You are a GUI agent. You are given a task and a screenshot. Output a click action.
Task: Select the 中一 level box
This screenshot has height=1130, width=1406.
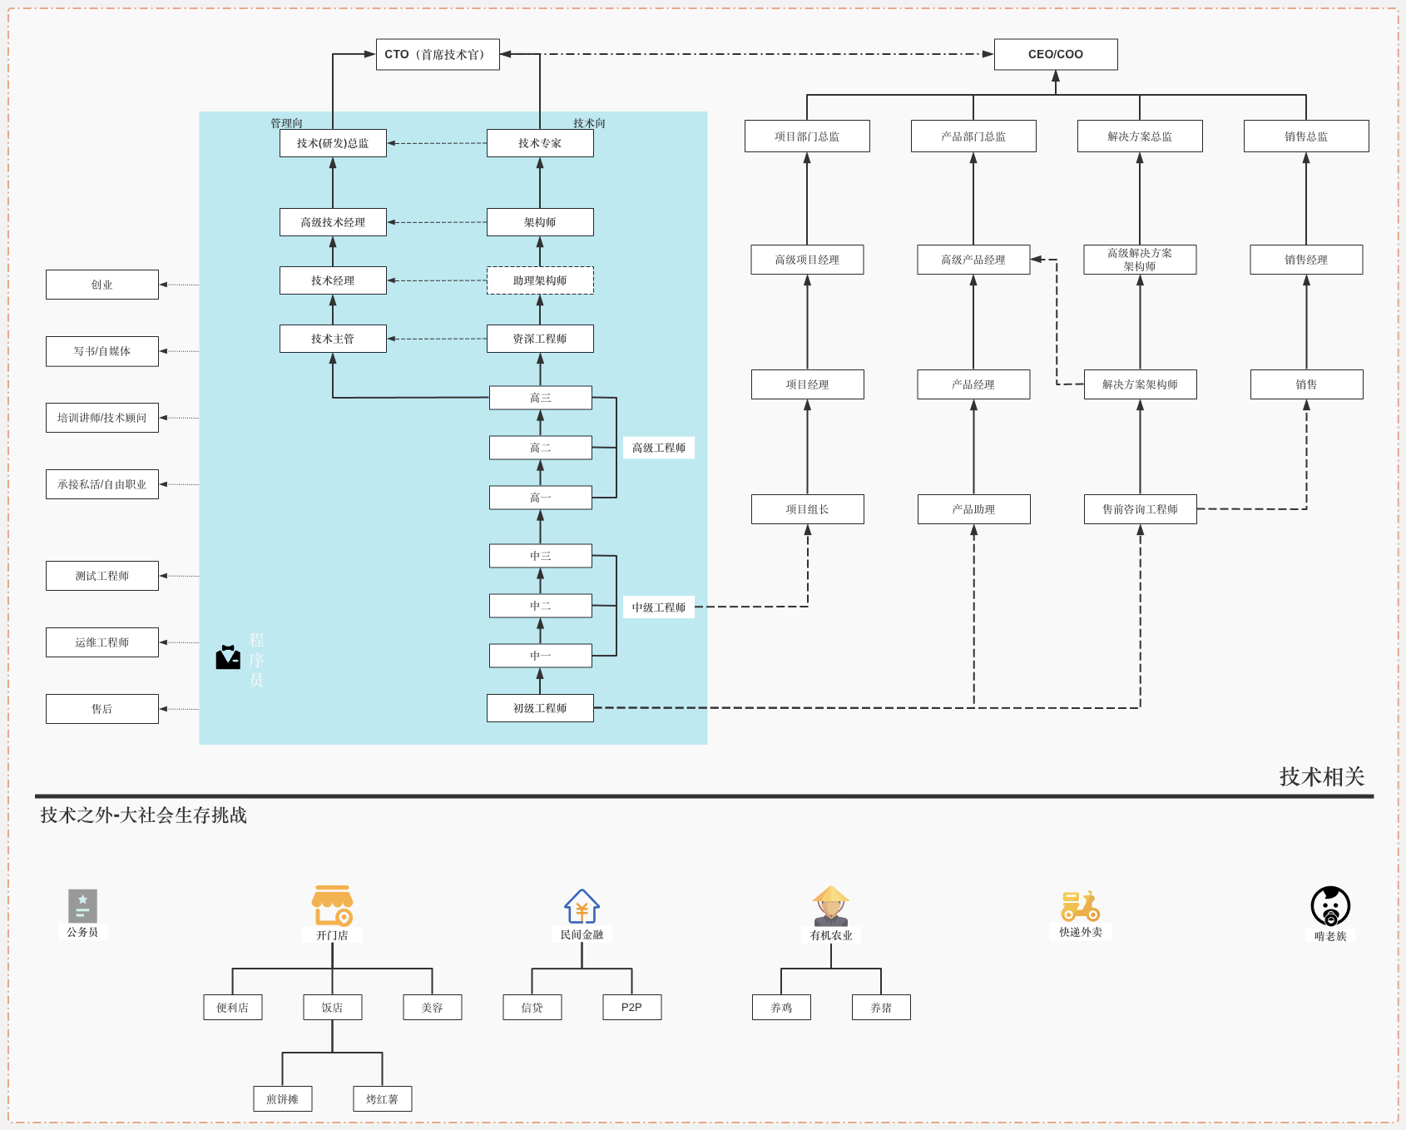pyautogui.click(x=541, y=656)
